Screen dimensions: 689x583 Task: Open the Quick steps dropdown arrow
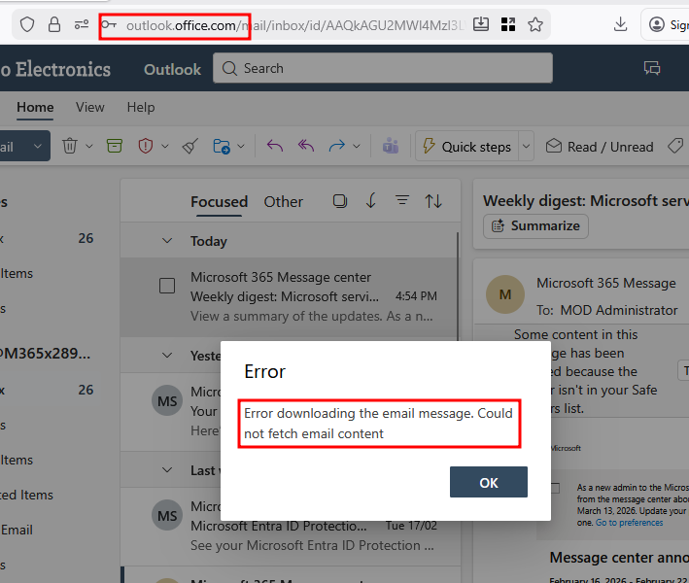pyautogui.click(x=526, y=147)
